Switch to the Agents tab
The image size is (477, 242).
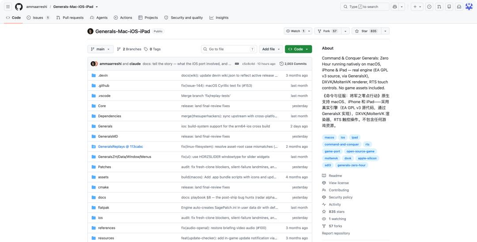click(99, 18)
